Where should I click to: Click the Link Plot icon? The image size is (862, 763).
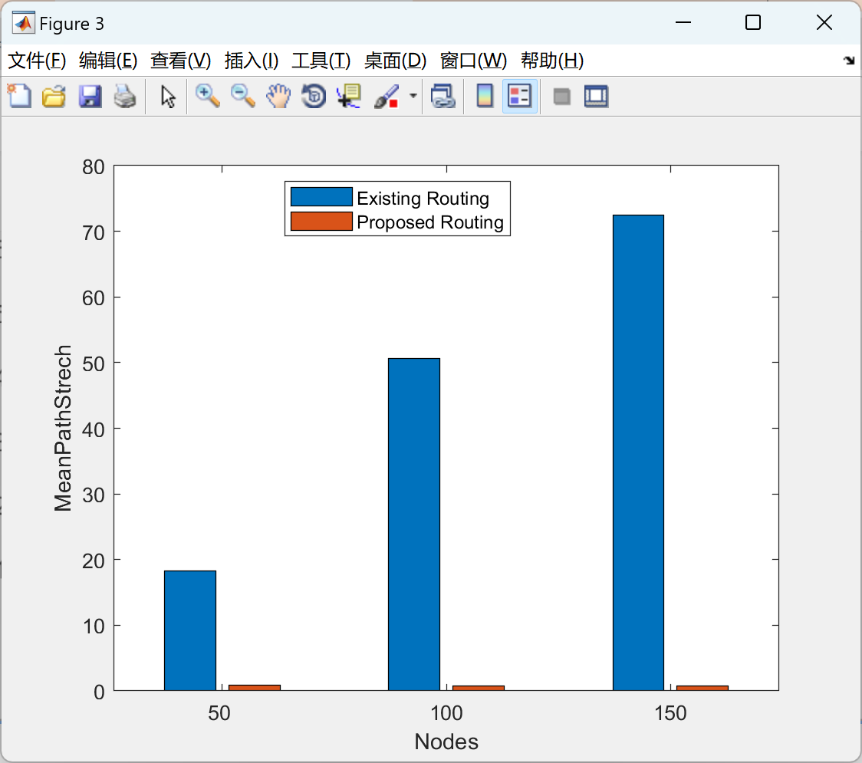click(x=443, y=96)
